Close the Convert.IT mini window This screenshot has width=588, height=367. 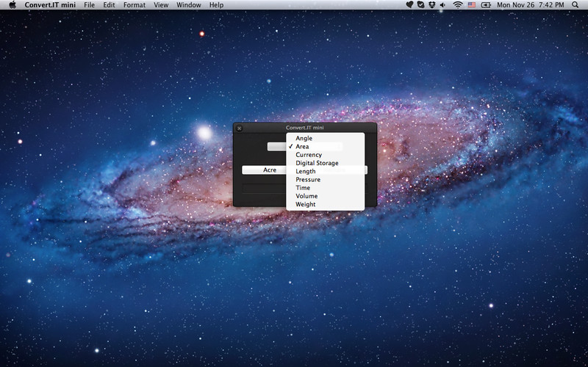(240, 128)
